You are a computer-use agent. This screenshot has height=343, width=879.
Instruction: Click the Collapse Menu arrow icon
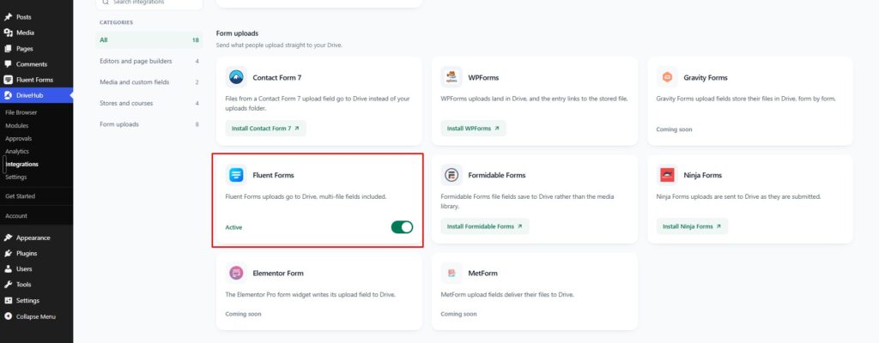click(x=9, y=316)
